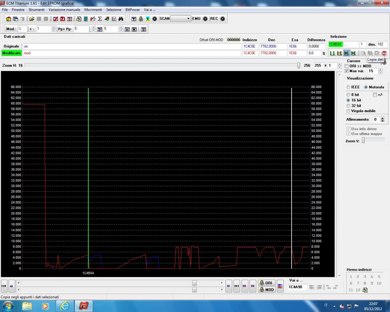Click the binoculars search icon
Image resolution: width=390 pixels, height=312 pixels.
point(120,19)
